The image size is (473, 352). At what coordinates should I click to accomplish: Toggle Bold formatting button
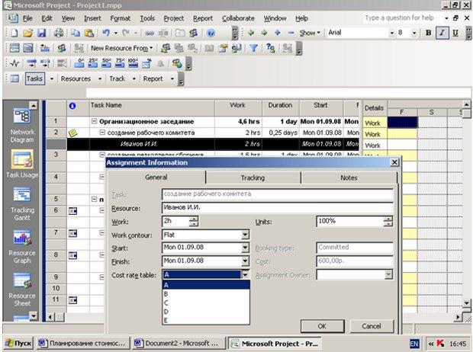tap(428, 33)
